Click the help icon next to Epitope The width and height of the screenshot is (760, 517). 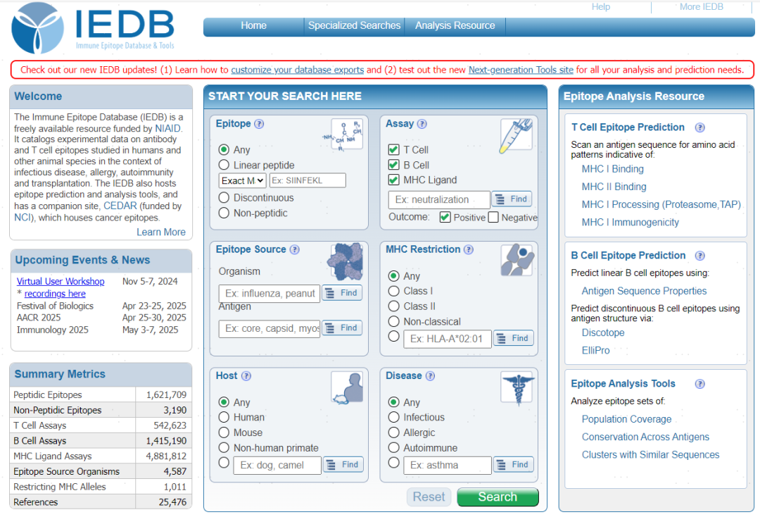point(259,124)
